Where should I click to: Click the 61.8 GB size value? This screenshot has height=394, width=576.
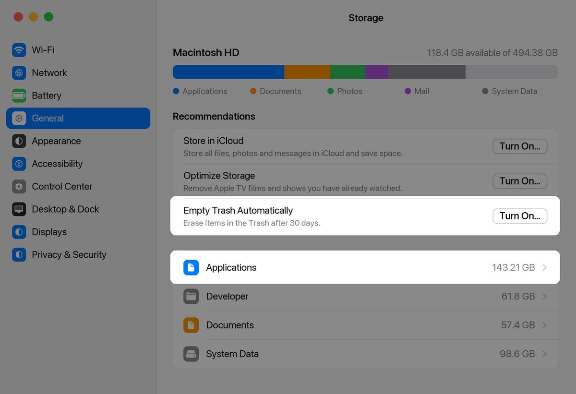tap(518, 297)
